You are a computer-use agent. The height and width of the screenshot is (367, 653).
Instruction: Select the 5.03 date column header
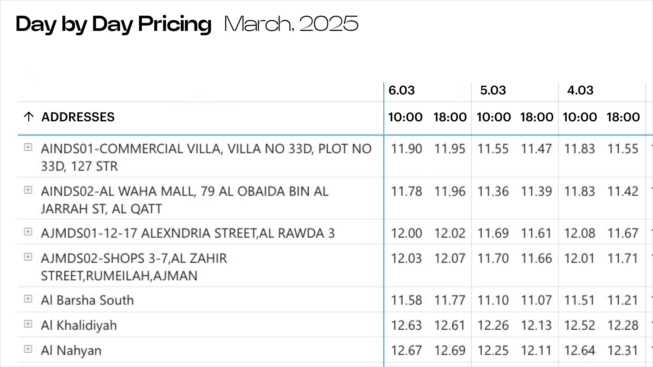coord(493,90)
